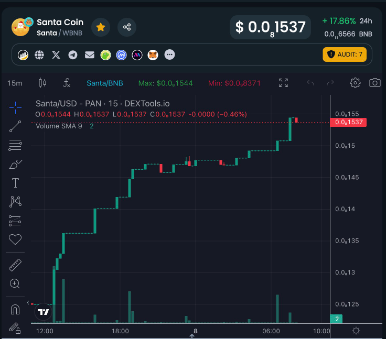Image resolution: width=386 pixels, height=339 pixels.
Task: Add Santa Coin to favorites star
Action: pos(101,27)
